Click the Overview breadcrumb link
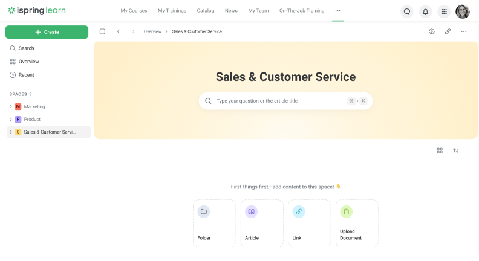Screen dimensions: 479x261 [152, 31]
